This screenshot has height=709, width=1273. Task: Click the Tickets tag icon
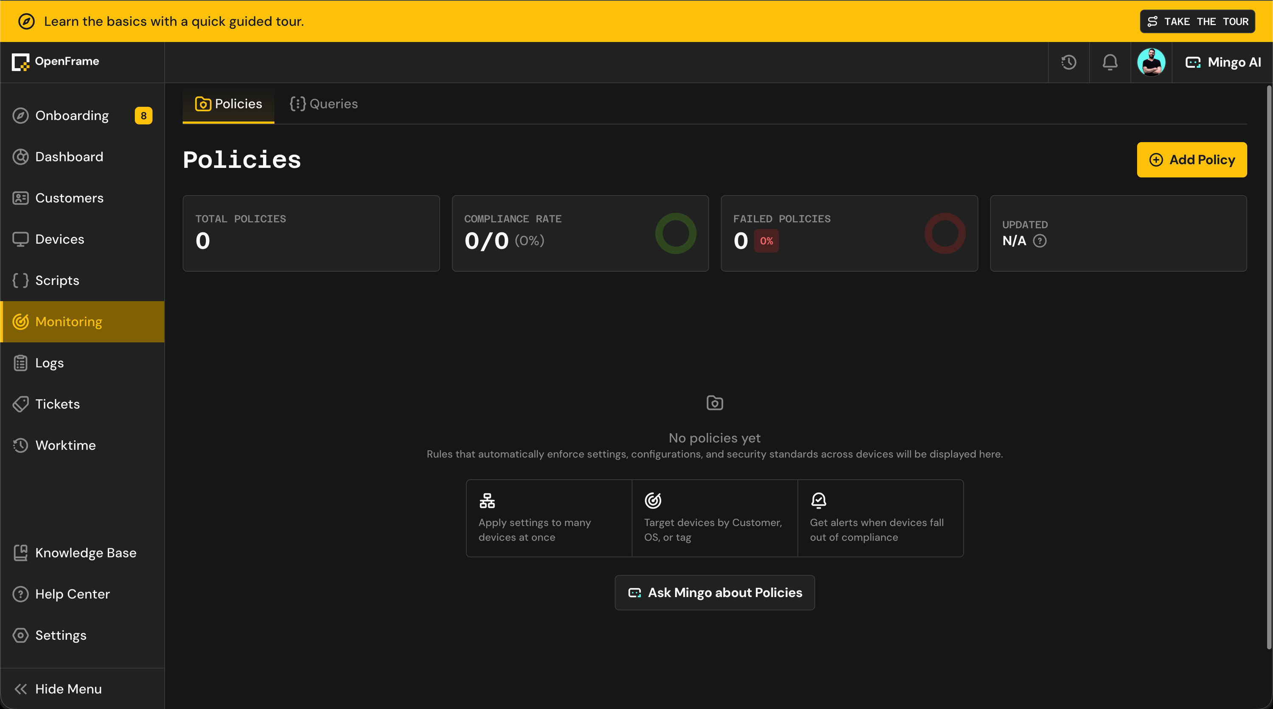[x=20, y=404]
